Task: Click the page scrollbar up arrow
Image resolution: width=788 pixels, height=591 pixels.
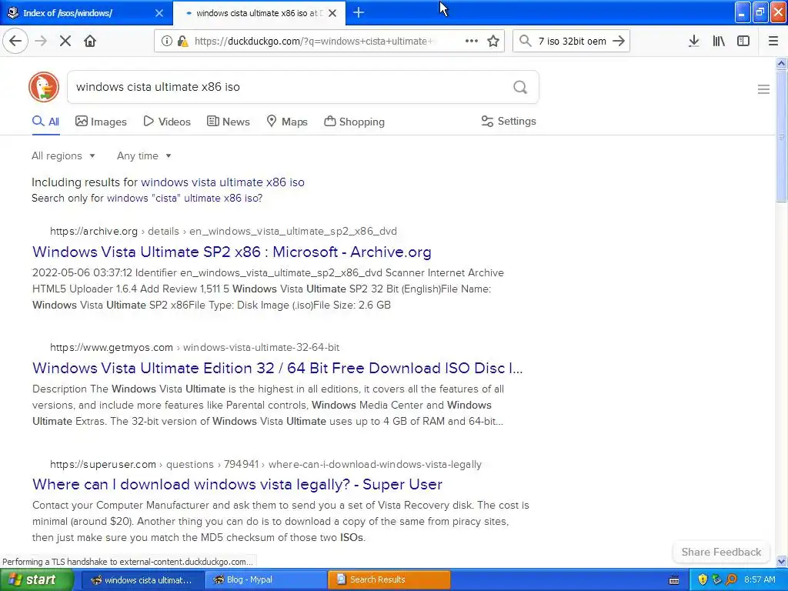Action: point(781,63)
